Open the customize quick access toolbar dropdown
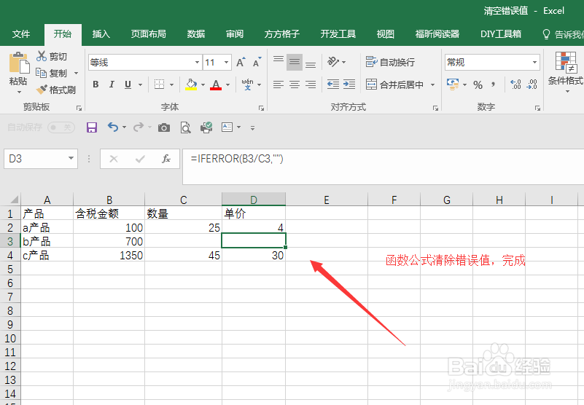 252,127
